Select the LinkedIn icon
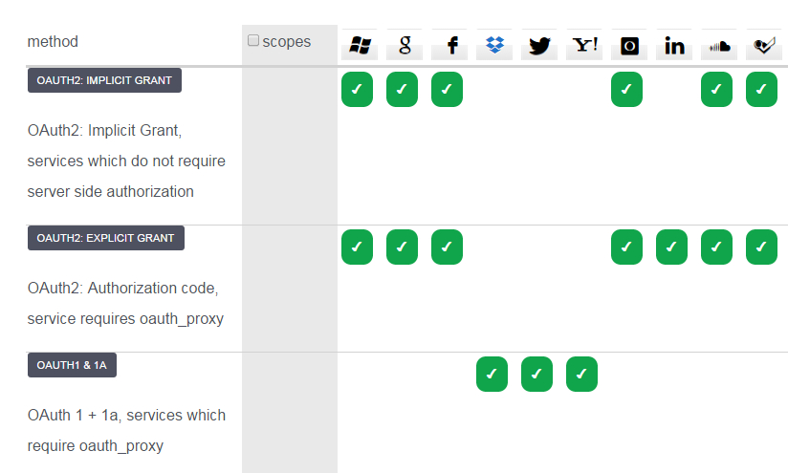Image resolution: width=788 pixels, height=473 pixels. (674, 45)
